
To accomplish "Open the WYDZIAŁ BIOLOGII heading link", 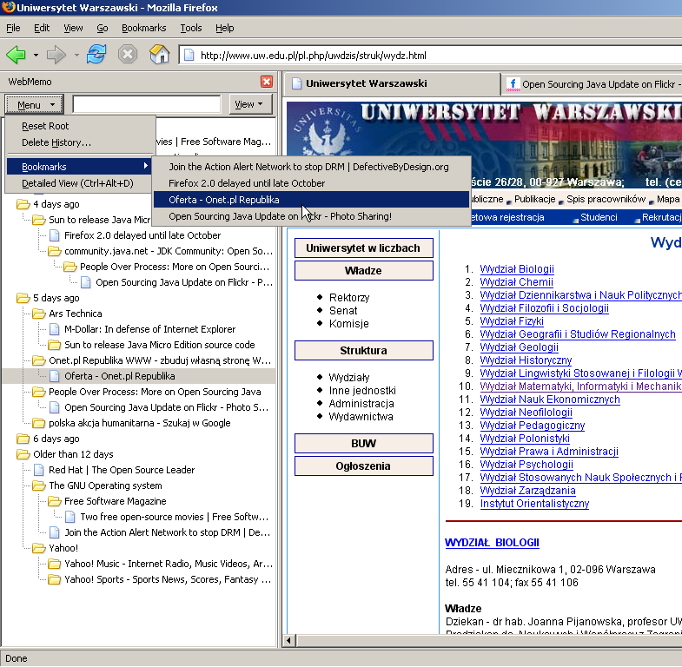I will pos(492,543).
